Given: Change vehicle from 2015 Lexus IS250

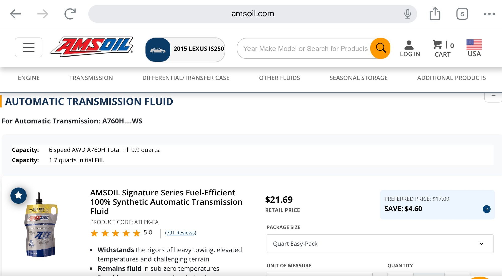Looking at the screenshot, I should (185, 49).
